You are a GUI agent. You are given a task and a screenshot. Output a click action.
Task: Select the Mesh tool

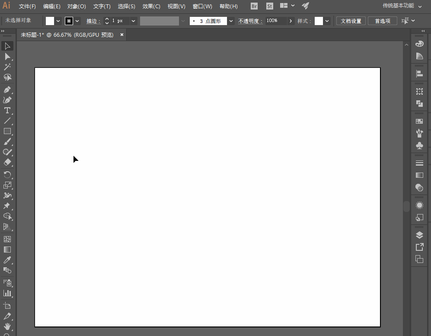point(7,239)
